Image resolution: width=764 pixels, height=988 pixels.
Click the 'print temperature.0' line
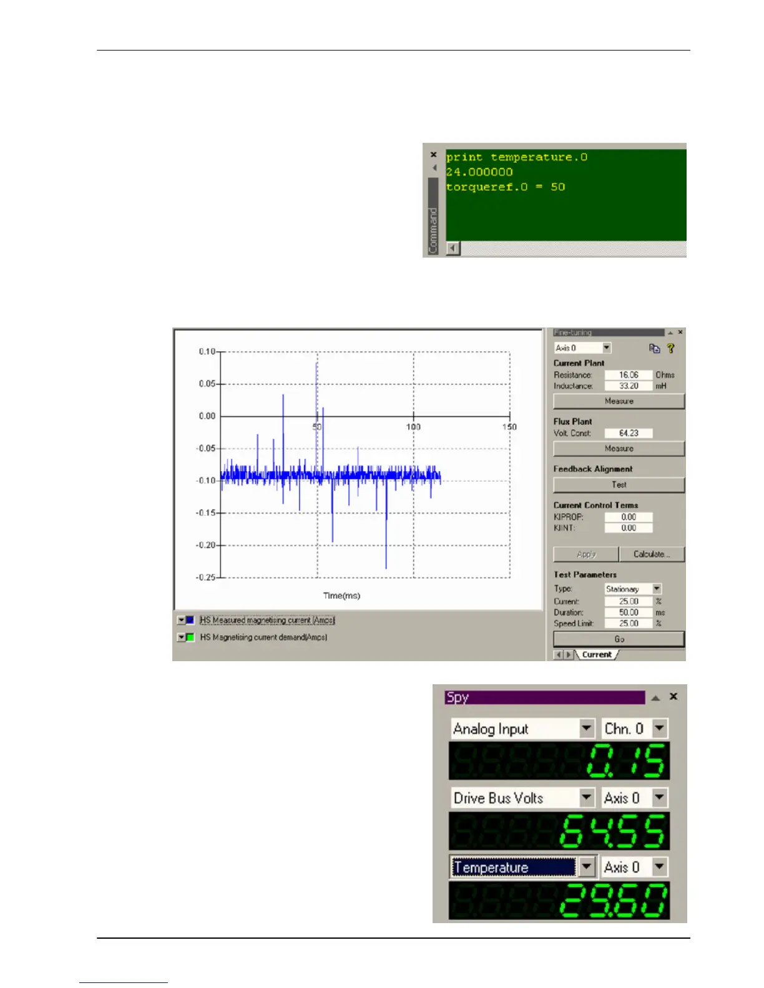click(x=517, y=157)
